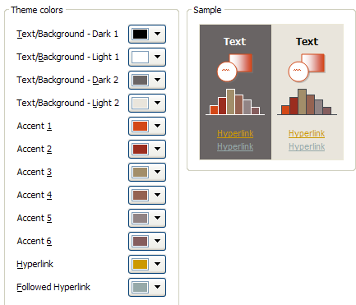Open the Text/Background - Dark 2 color dropdown
Image resolution: width=356 pixels, height=305 pixels.
click(x=147, y=80)
